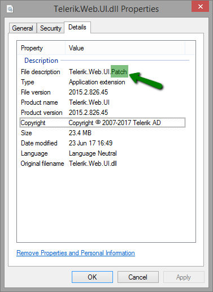The height and width of the screenshot is (292, 213).
Task: Select the File version property label
Action: pyautogui.click(x=36, y=92)
